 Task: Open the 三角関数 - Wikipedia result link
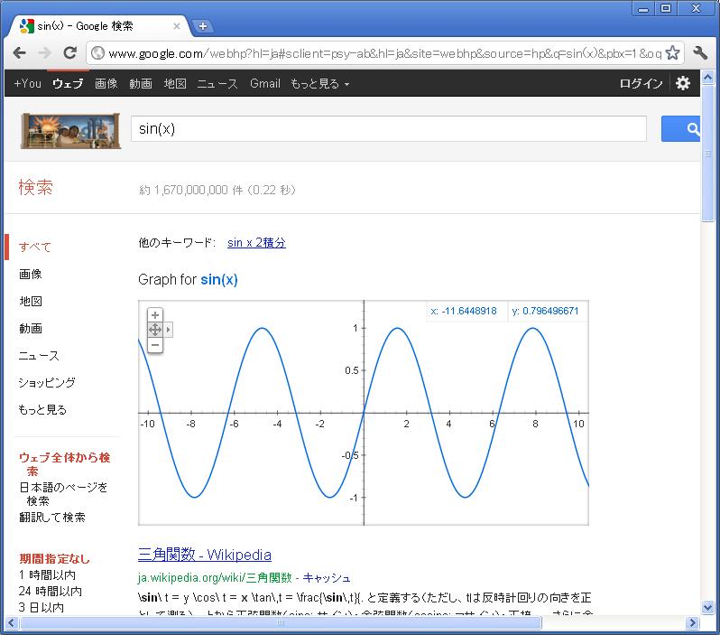pyautogui.click(x=204, y=555)
